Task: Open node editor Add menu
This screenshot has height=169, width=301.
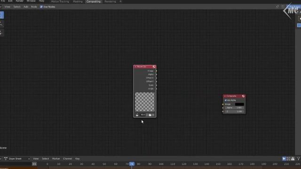Action: 26,7
